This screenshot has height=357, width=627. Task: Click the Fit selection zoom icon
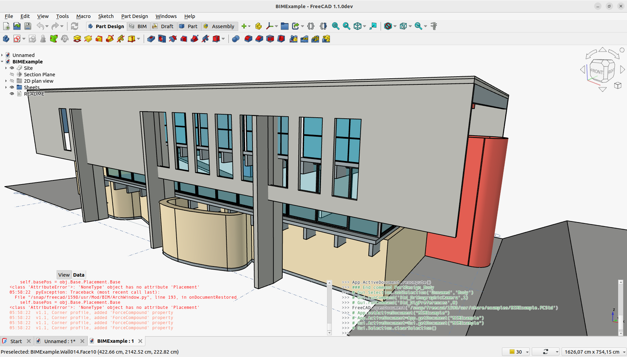coord(346,26)
